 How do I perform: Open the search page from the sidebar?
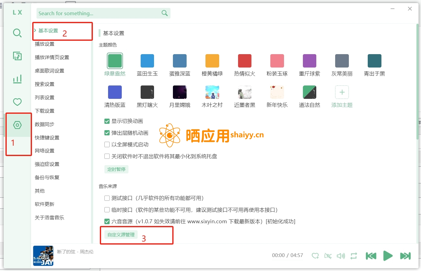[x=17, y=33]
